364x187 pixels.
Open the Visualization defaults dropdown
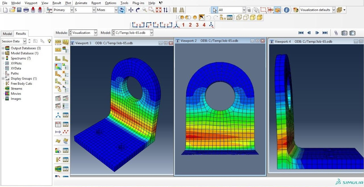coord(334,10)
